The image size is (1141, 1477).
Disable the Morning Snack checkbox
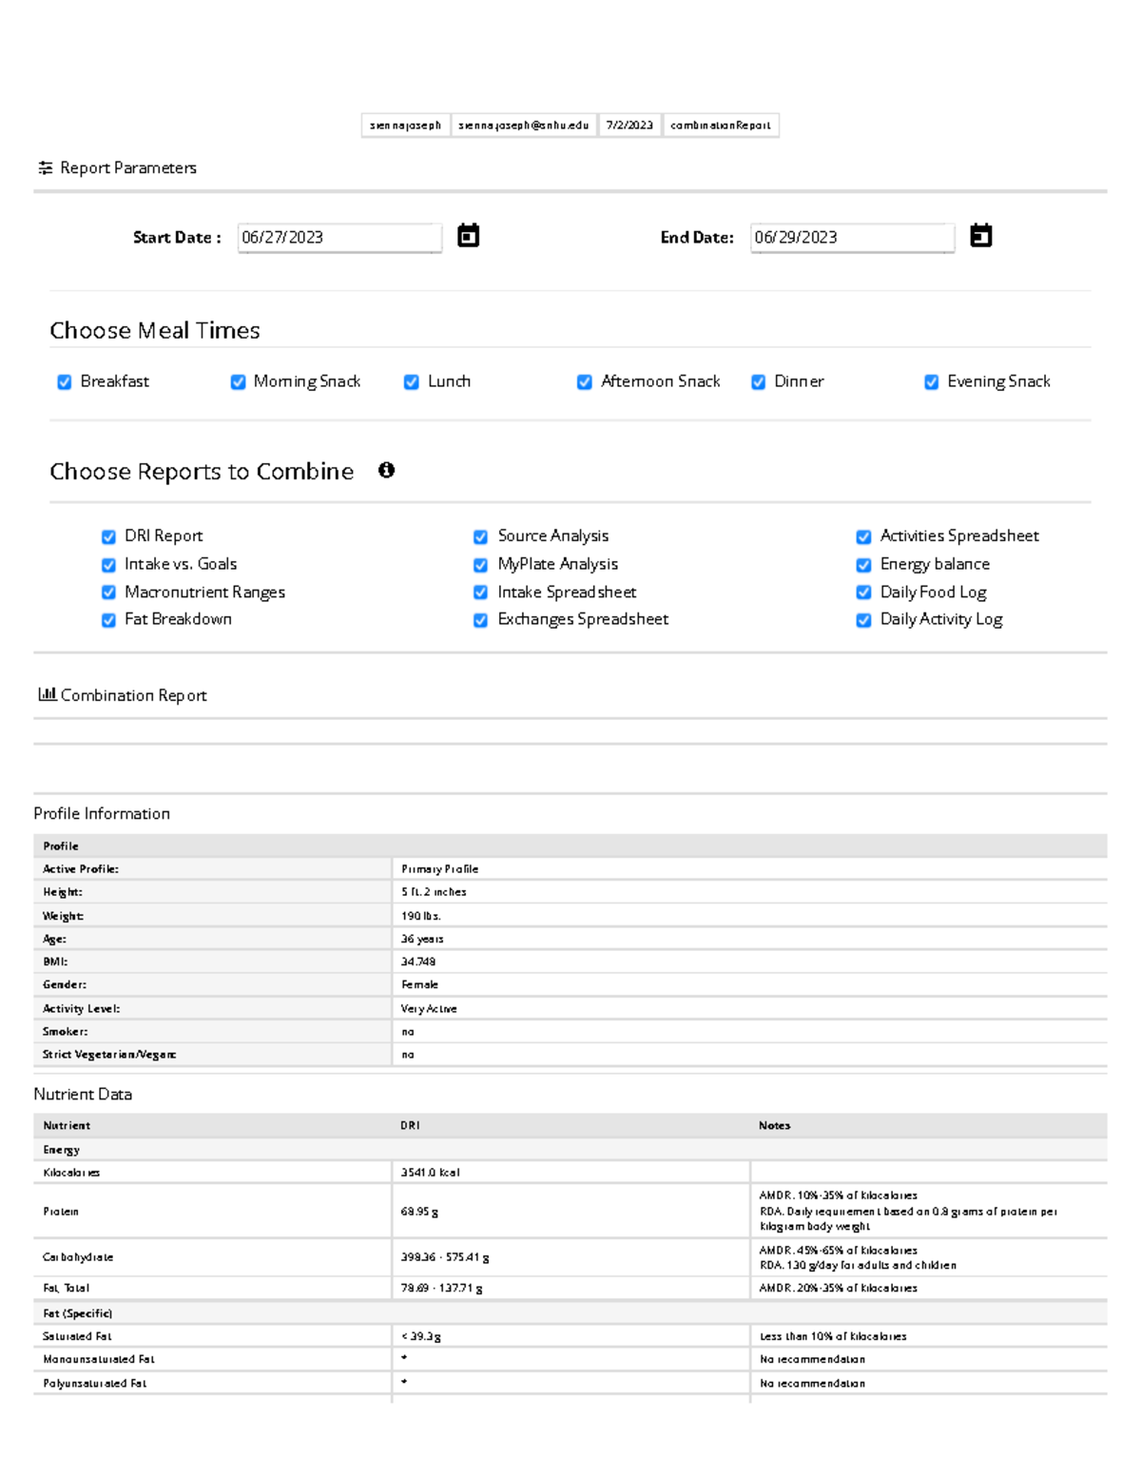[x=237, y=381]
